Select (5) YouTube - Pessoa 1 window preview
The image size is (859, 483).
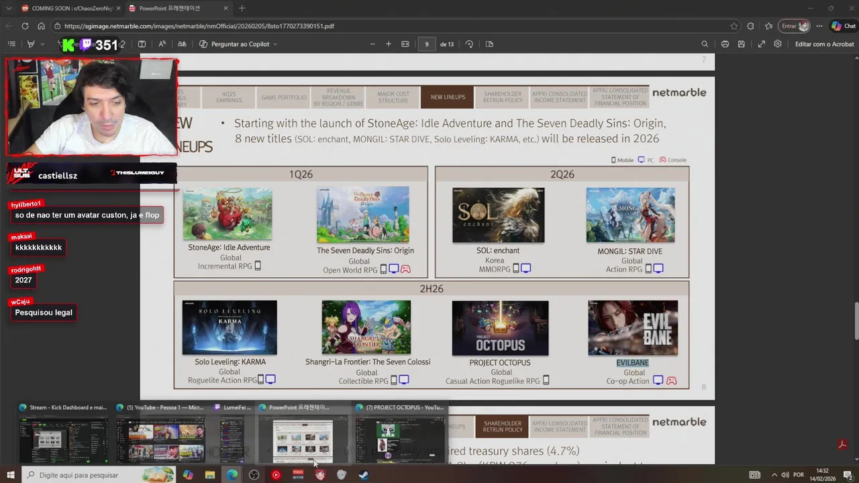[160, 433]
